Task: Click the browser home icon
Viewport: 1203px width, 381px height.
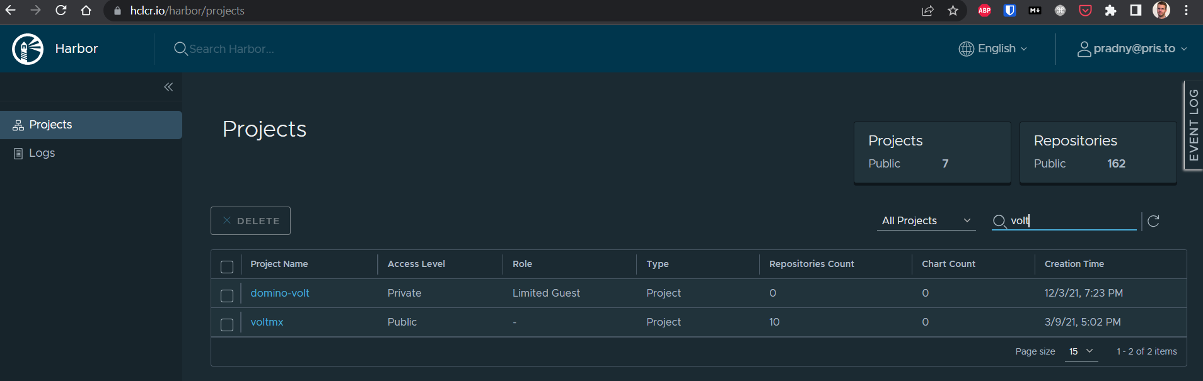Action: (x=86, y=11)
